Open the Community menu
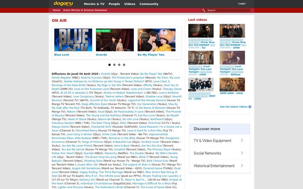The height and width of the screenshot is (189, 303). click(149, 4)
